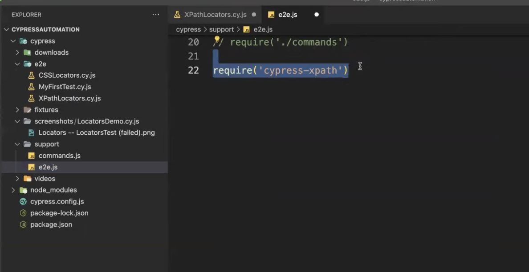Open the Explorer more actions ellipsis

pos(155,15)
